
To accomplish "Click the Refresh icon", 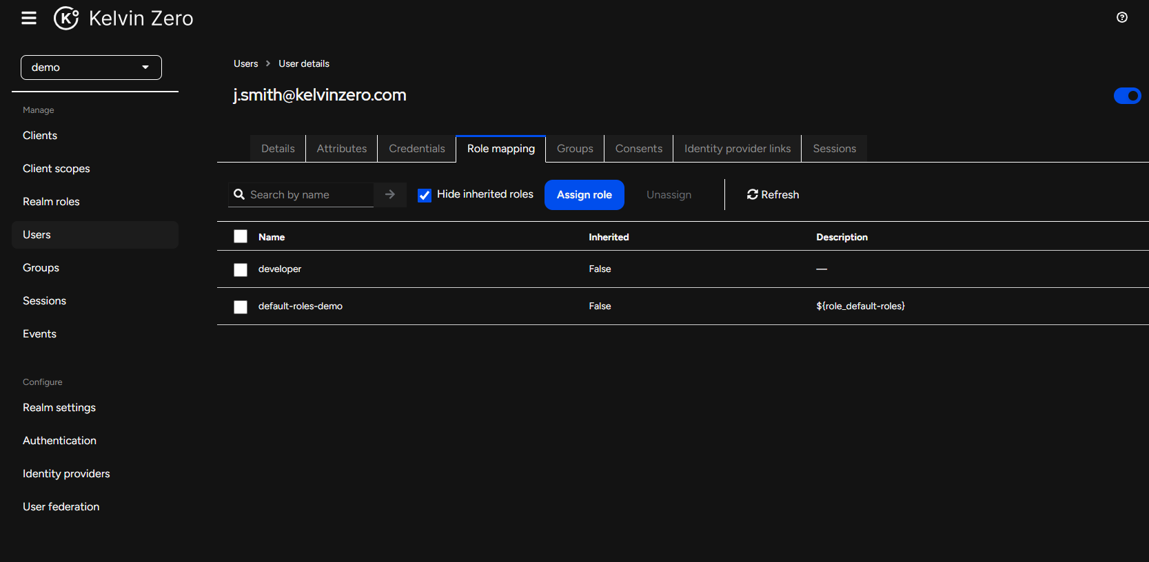I will [x=753, y=195].
